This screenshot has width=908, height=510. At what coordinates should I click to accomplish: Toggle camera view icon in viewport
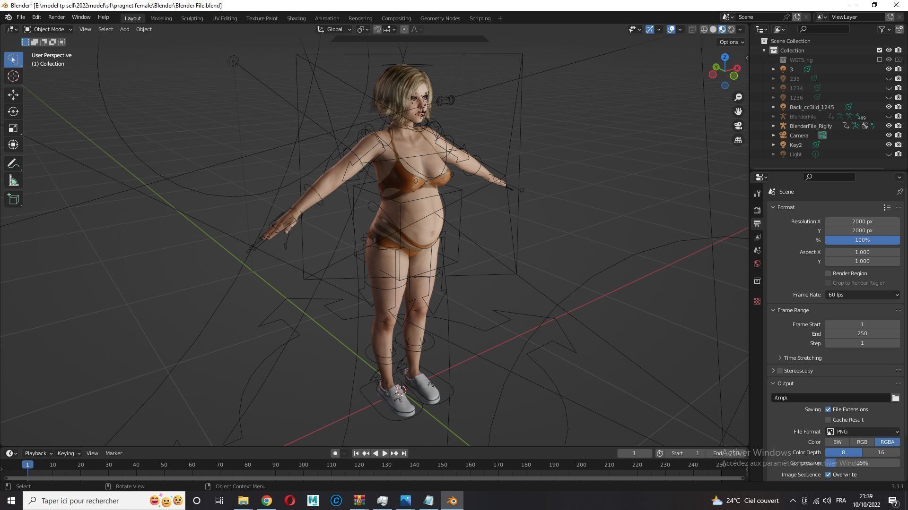(738, 126)
